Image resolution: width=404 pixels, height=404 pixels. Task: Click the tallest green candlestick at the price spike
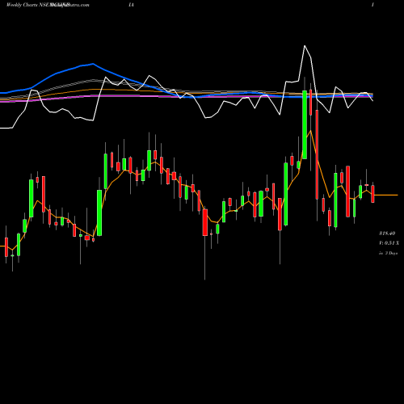click(x=305, y=124)
